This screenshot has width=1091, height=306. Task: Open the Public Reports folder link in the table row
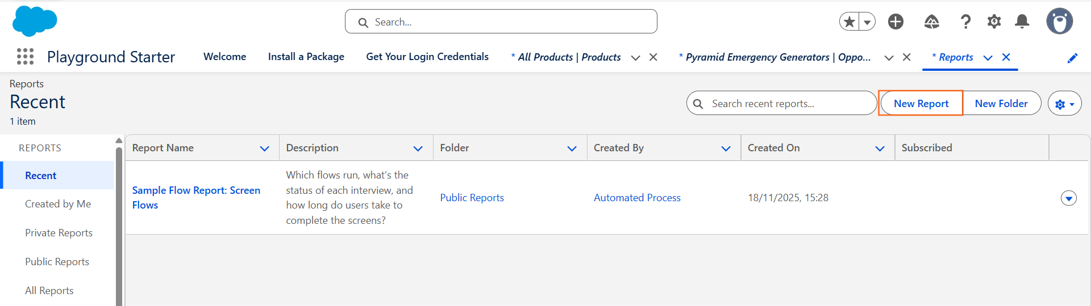tap(472, 198)
